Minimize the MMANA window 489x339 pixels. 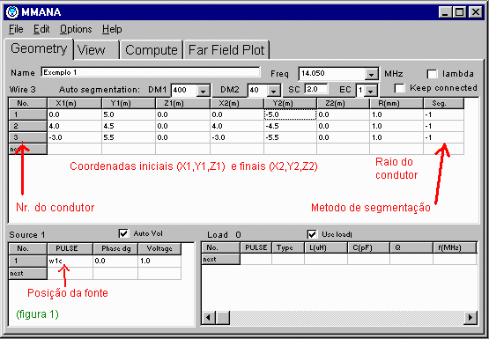point(446,12)
